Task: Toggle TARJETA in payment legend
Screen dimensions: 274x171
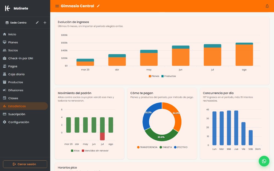Action: pyautogui.click(x=166, y=147)
